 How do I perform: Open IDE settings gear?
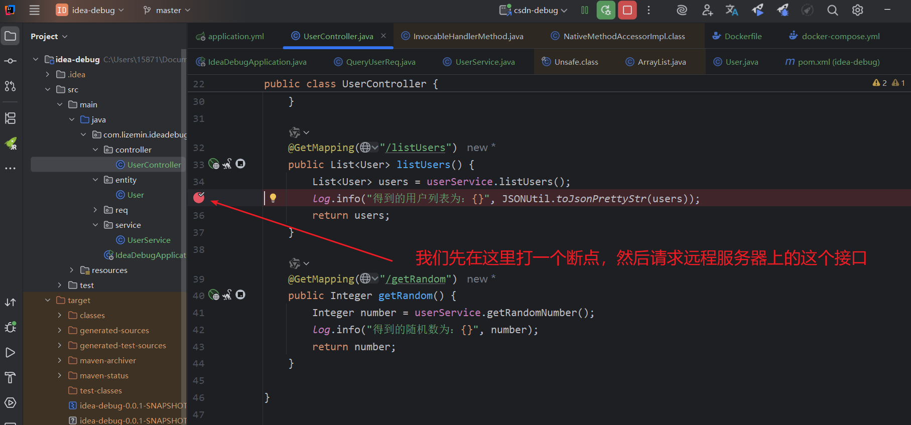coord(858,10)
